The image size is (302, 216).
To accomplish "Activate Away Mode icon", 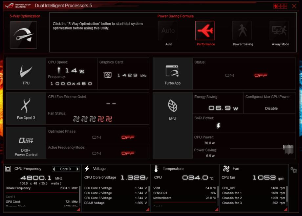I will coord(279,31).
